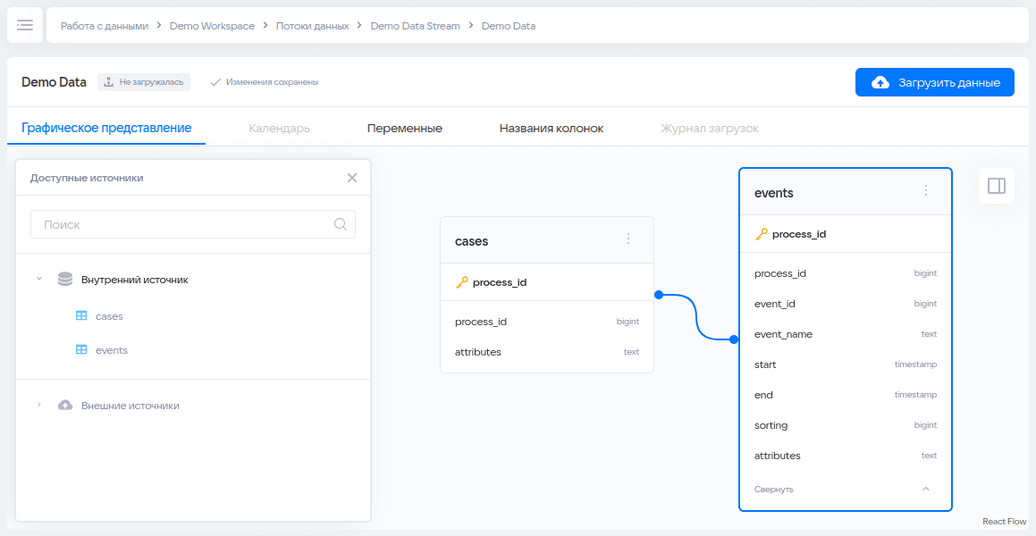Switch to Графическое представление tab
The image size is (1036, 536).
pos(106,128)
